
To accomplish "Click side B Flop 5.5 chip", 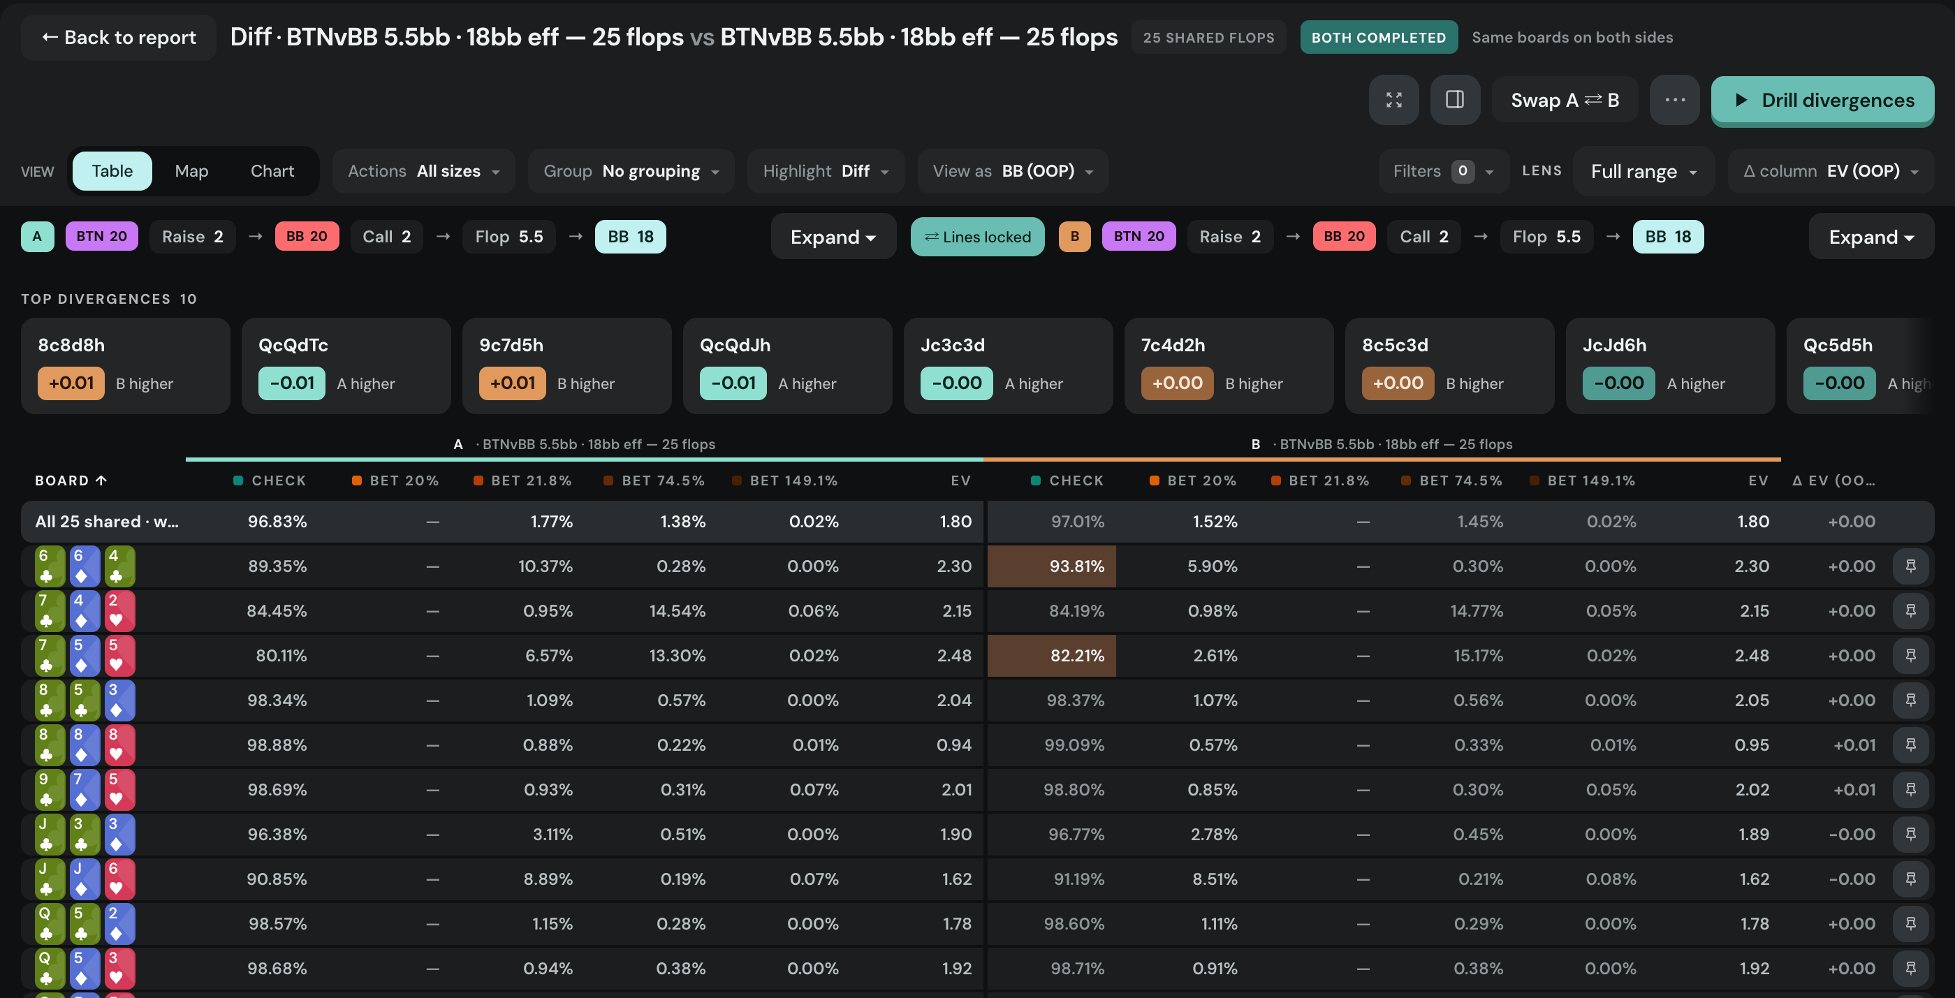I will [x=1546, y=237].
